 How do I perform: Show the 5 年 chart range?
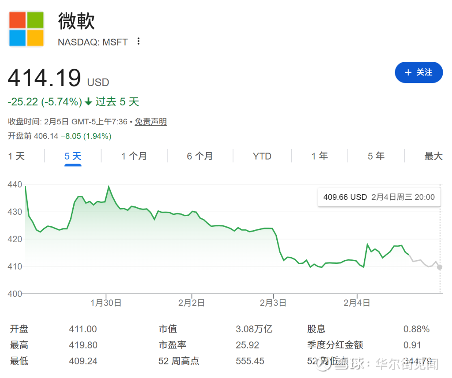tap(376, 156)
